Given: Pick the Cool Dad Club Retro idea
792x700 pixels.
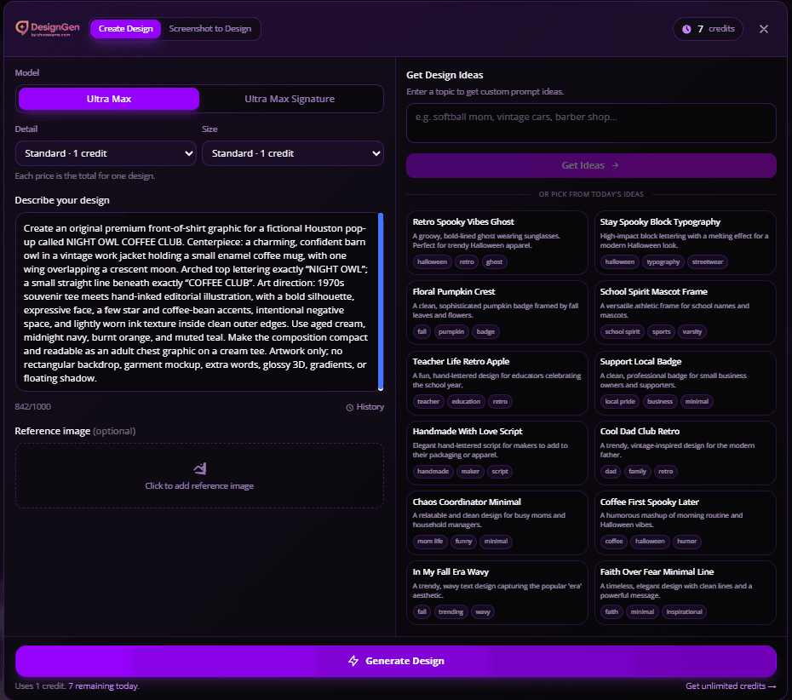Looking at the screenshot, I should (685, 452).
